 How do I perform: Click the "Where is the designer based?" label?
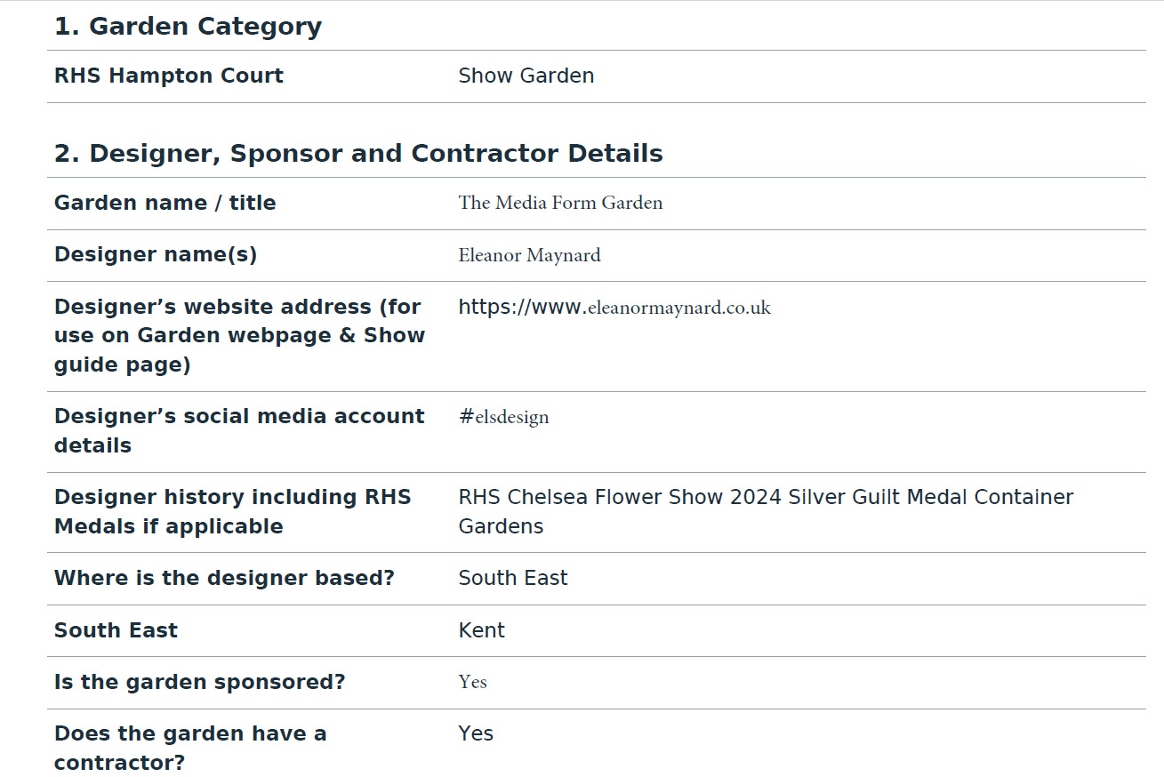[224, 578]
